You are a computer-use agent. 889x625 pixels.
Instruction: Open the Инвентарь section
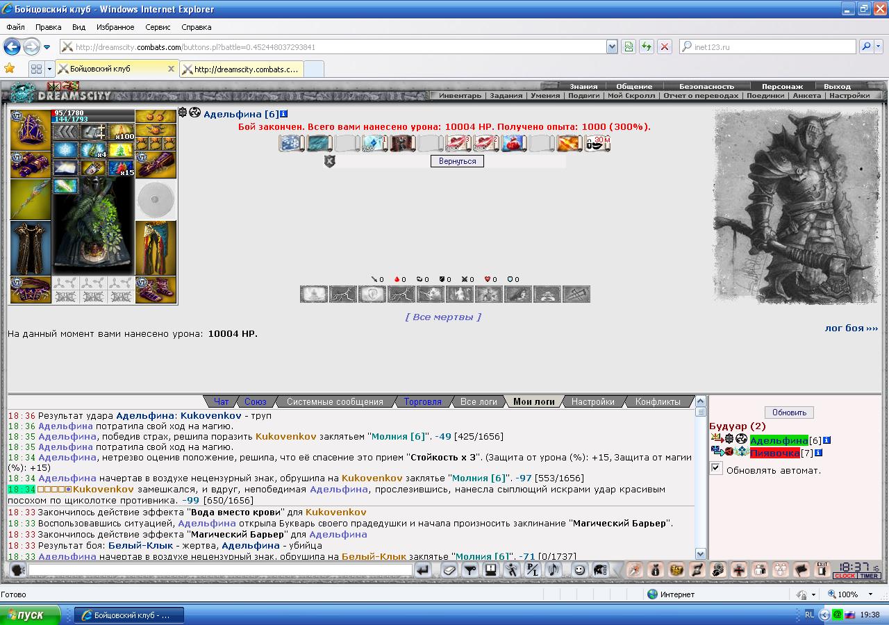[x=460, y=96]
